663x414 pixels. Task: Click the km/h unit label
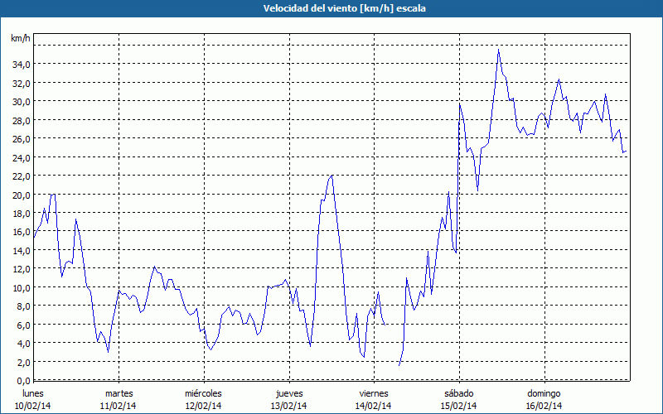[19, 39]
